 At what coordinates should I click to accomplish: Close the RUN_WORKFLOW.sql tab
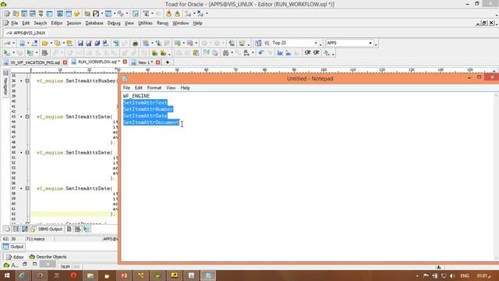[x=125, y=62]
